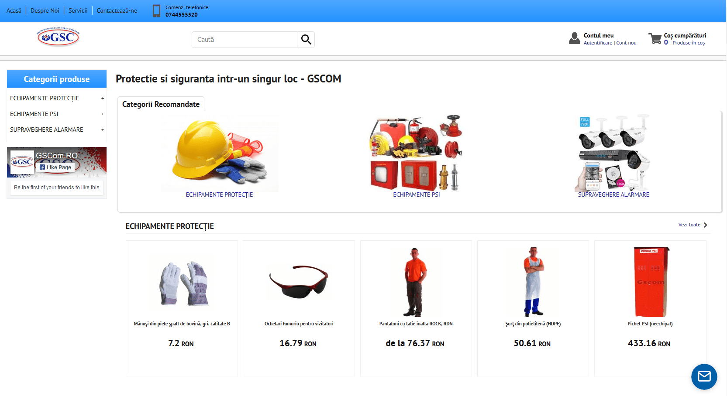
Task: Open the envelope message chat button
Action: (x=704, y=376)
